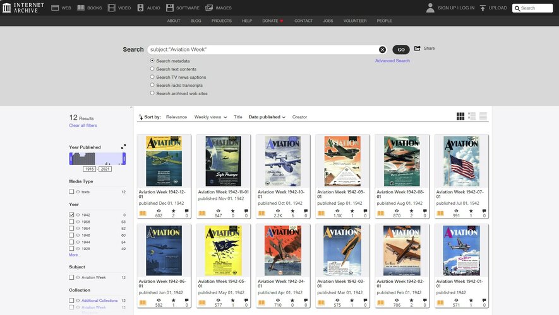Open the Contact link
The image size is (559, 315).
pos(303,21)
